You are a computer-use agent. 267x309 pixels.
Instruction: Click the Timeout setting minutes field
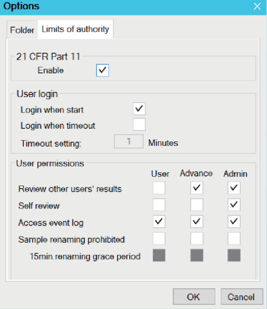(x=129, y=141)
